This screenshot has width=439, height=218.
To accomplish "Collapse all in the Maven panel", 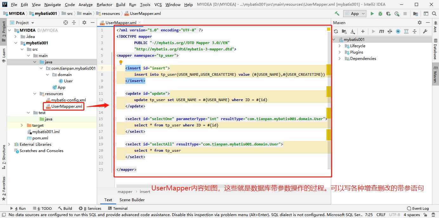I will click(x=415, y=31).
